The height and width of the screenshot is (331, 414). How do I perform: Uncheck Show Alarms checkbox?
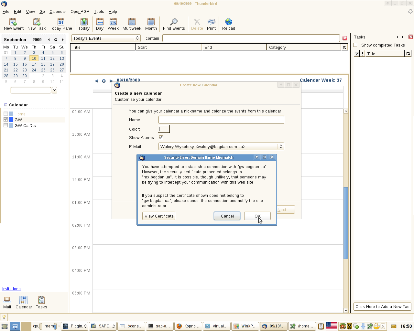[161, 137]
